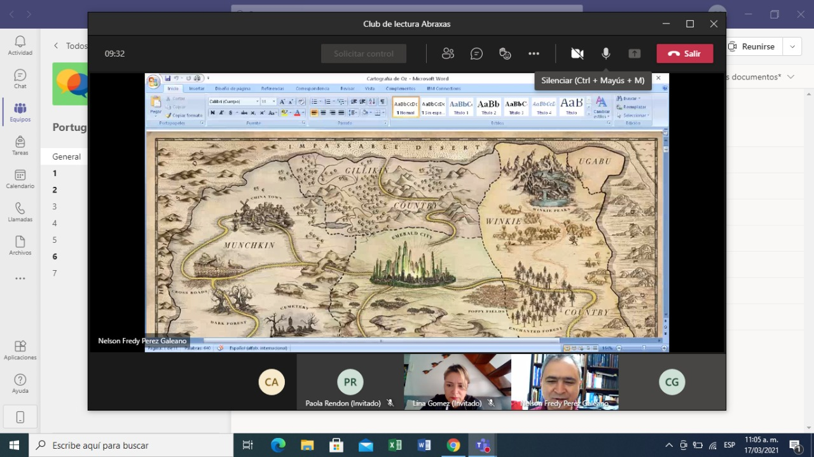Click the Teams search bar
814x457 pixels.
pos(407,10)
